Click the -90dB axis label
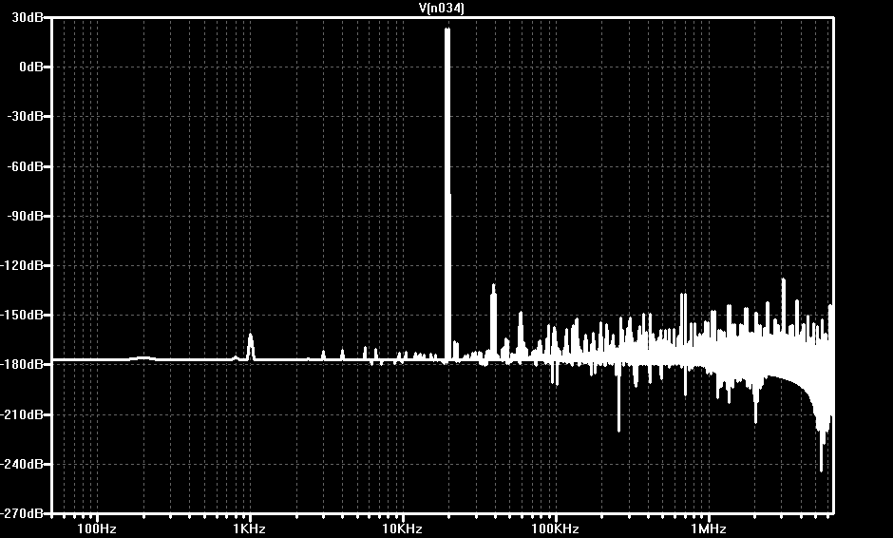 coord(25,216)
